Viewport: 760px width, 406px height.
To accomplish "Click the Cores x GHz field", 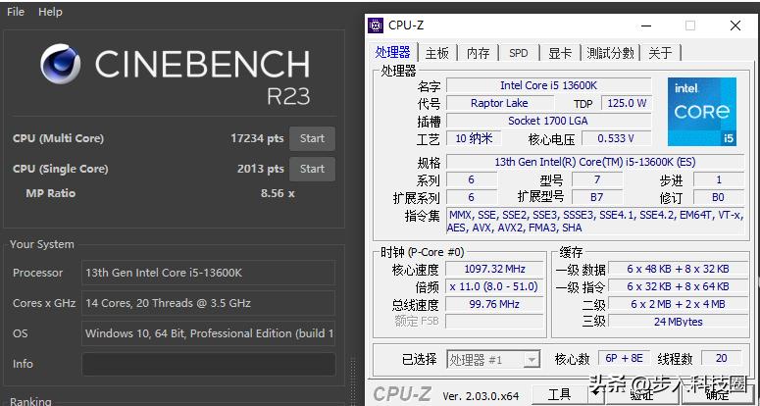I will (209, 303).
